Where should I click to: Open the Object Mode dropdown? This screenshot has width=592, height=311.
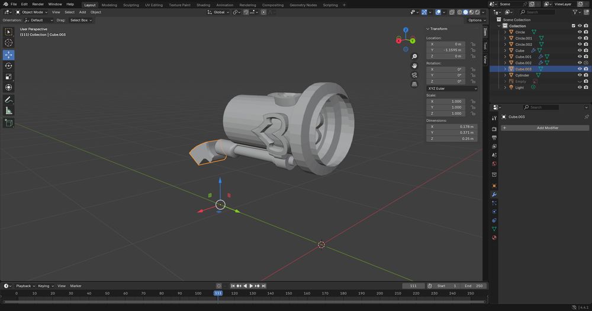(31, 12)
